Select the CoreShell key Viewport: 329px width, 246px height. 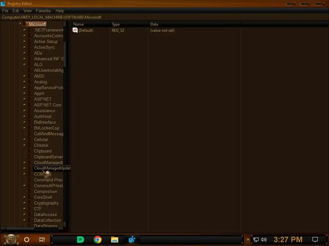point(43,197)
